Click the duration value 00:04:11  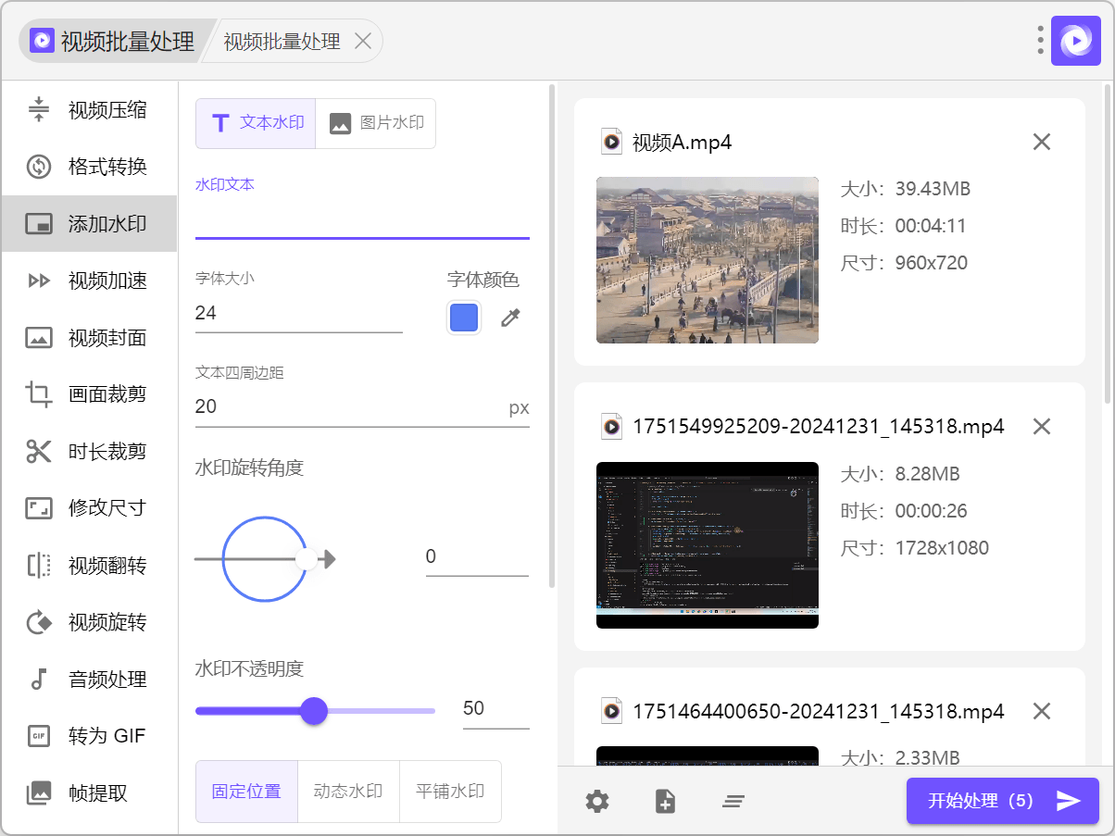tap(931, 226)
